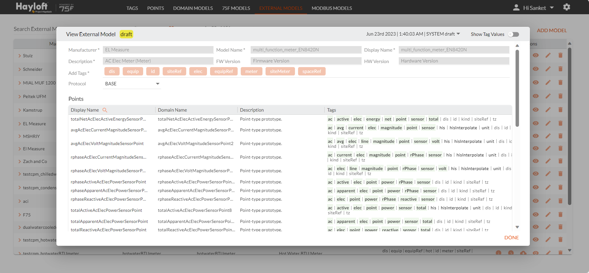Expand the Kamstrup row chevron
The height and width of the screenshot is (273, 589).
pyautogui.click(x=20, y=110)
